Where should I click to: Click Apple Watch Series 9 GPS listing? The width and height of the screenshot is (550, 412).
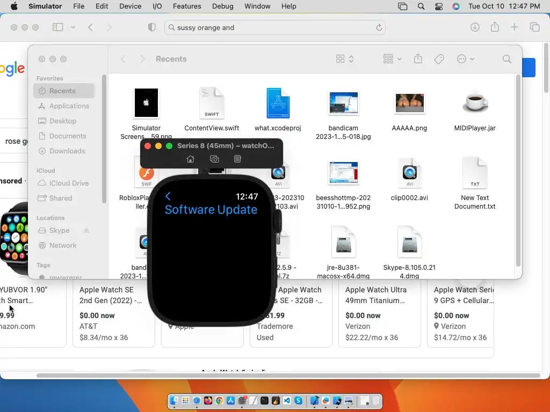click(x=460, y=313)
